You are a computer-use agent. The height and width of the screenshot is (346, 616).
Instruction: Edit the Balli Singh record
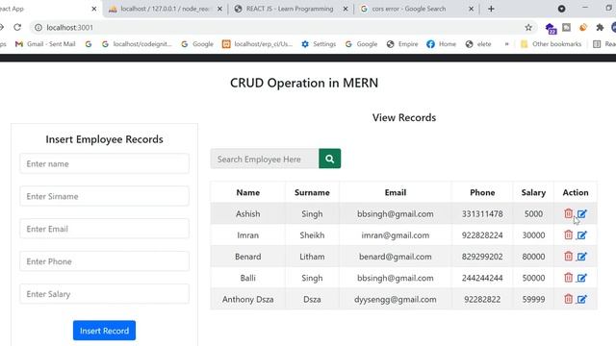581,278
